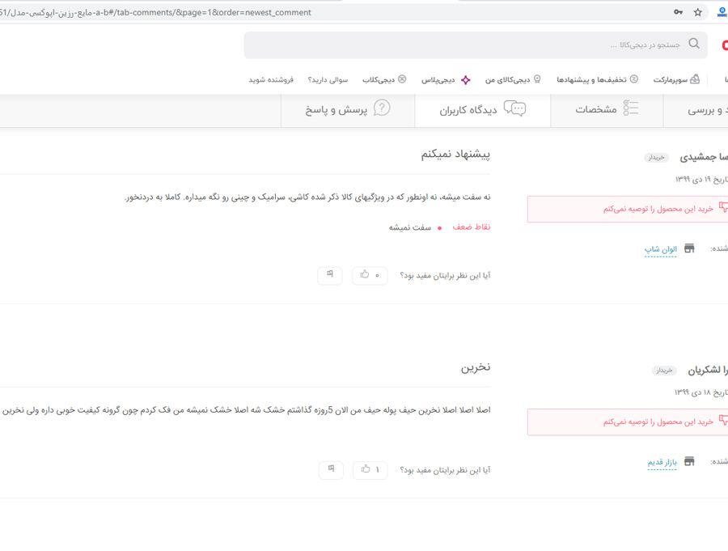The image size is (728, 551).
Task: Switch to the مشخصات tab
Action: 607,110
